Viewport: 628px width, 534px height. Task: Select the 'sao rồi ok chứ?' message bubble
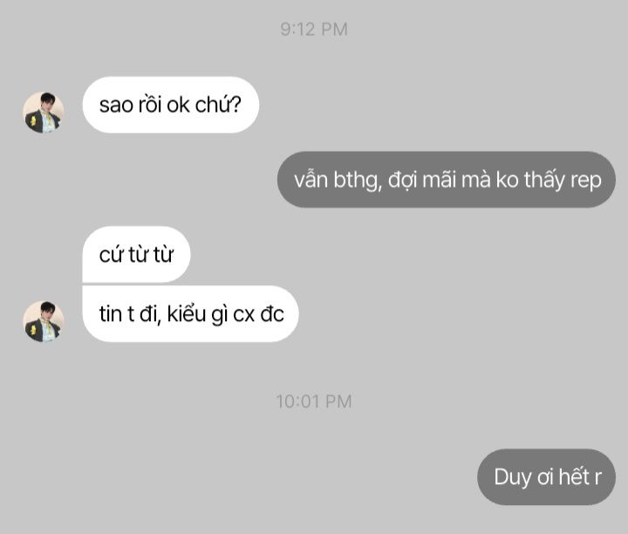(171, 105)
